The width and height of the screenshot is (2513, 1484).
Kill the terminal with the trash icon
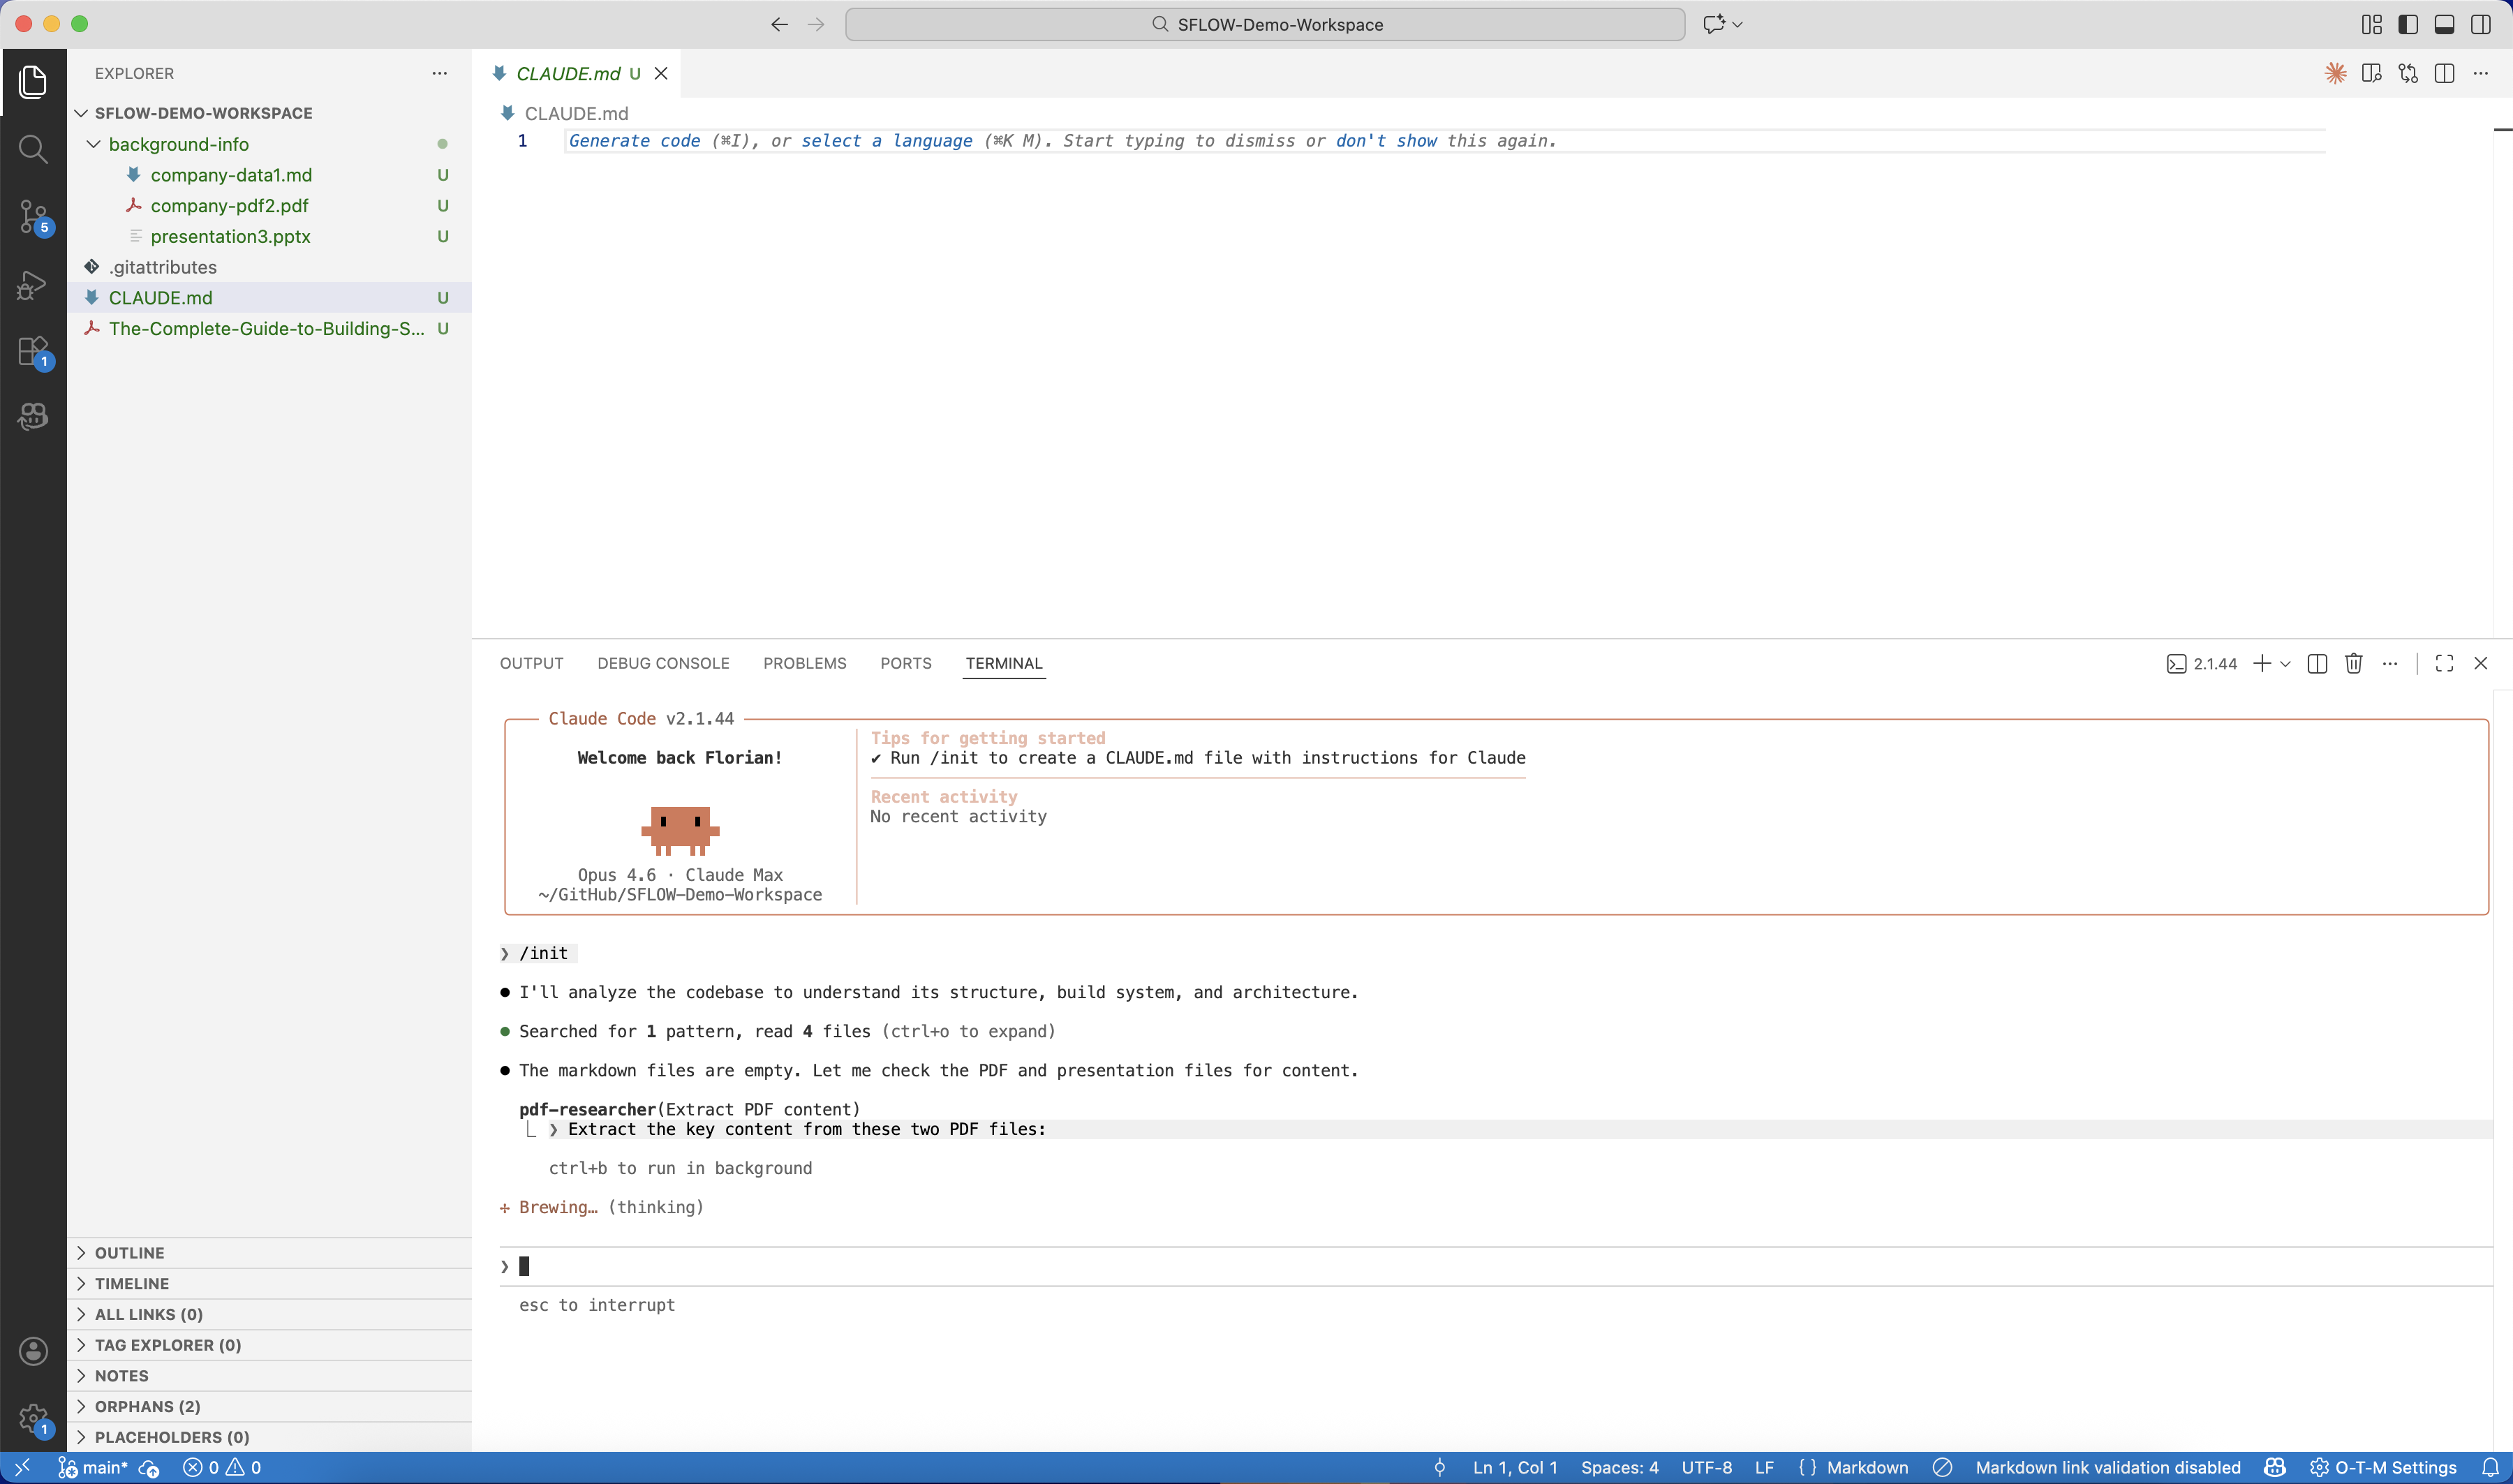(2353, 663)
